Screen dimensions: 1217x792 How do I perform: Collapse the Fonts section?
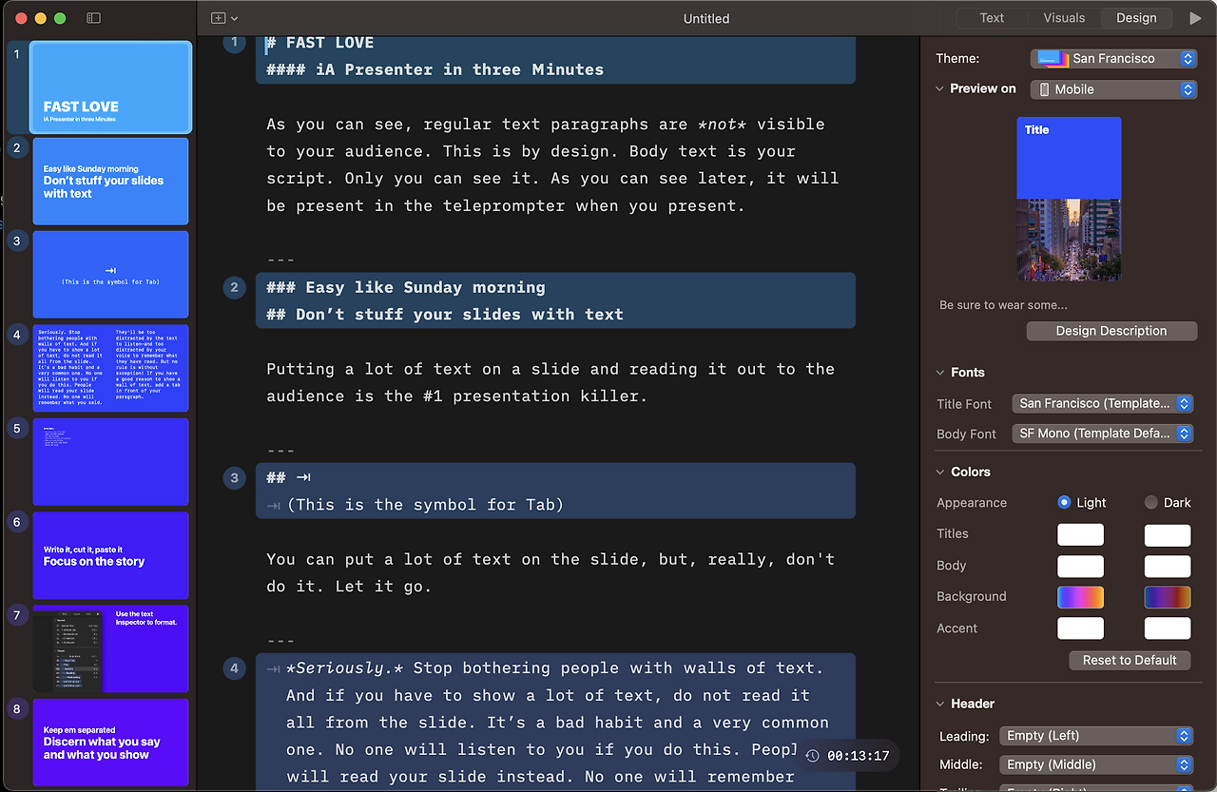(941, 372)
